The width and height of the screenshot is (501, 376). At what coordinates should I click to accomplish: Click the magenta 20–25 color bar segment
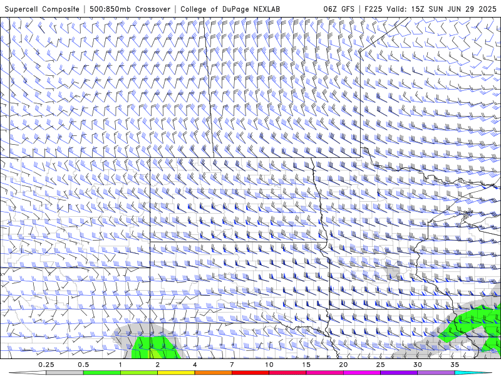[x=362, y=373]
